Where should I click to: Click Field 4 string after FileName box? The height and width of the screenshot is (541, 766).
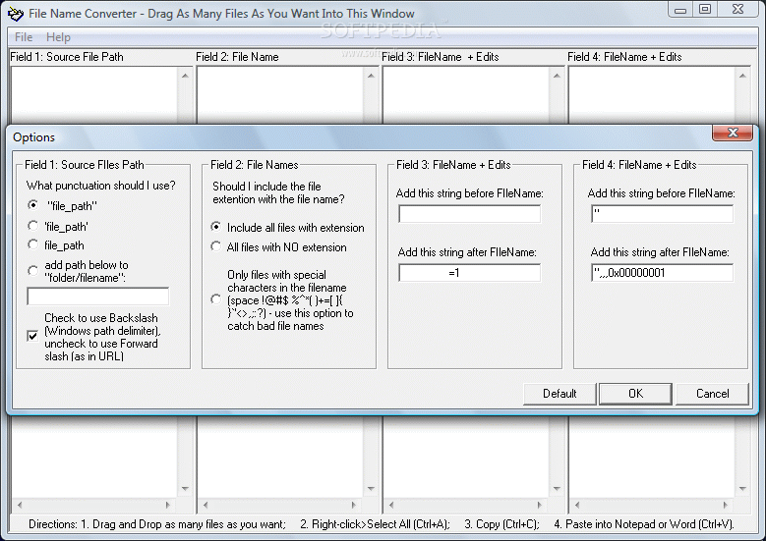pos(662,273)
